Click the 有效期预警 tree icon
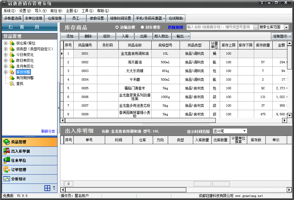The image size is (294, 200). (x=12, y=78)
